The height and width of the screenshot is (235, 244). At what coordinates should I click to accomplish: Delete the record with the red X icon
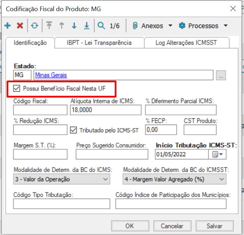coord(20,26)
